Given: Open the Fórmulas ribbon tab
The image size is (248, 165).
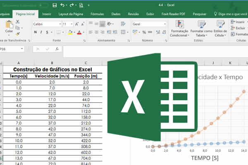Looking at the screenshot, I should click(97, 14).
